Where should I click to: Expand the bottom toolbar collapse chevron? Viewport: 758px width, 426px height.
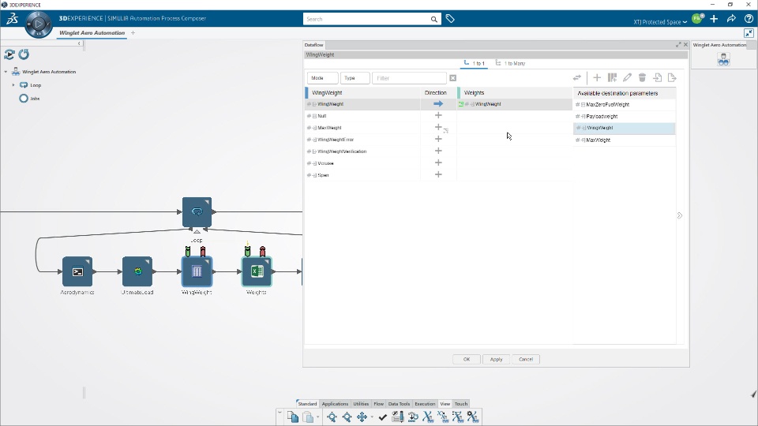click(x=280, y=413)
